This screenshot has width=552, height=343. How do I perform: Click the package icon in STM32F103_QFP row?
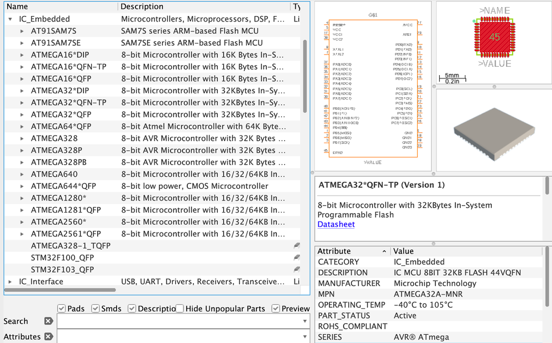297,270
